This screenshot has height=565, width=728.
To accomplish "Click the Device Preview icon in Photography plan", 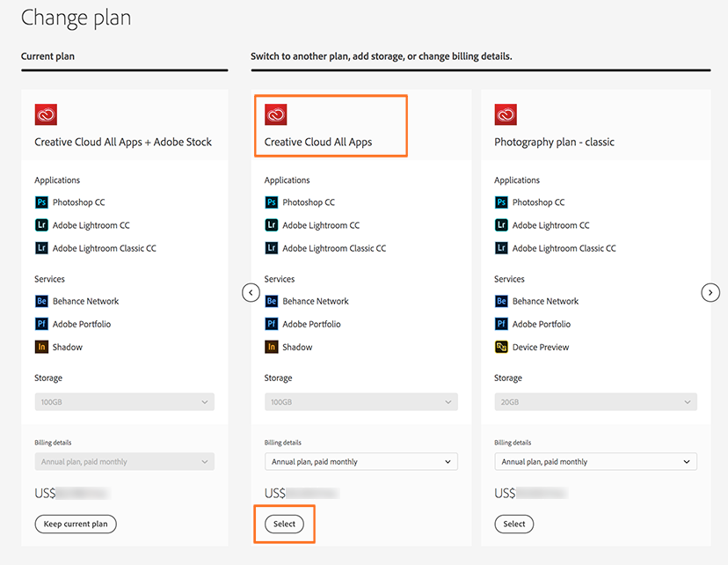I will (501, 347).
